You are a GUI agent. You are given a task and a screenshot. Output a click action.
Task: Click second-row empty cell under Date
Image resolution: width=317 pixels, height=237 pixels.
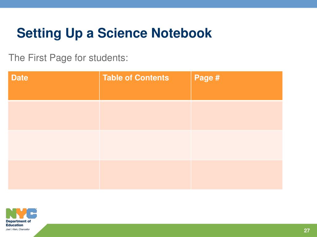coord(54,145)
